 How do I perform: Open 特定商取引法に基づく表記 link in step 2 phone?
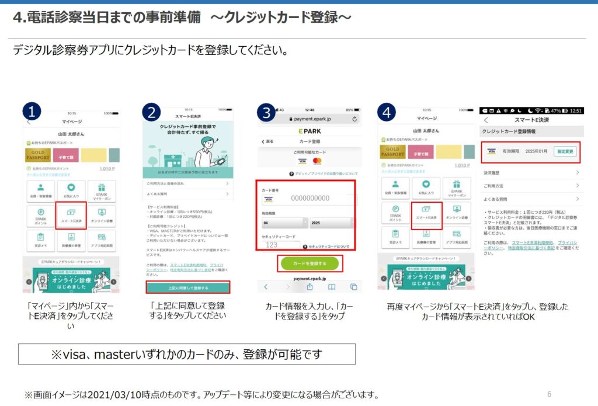[190, 269]
